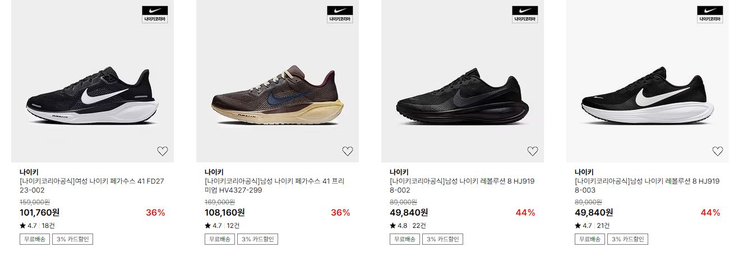Heart the Pegasus 41 Premium HV4327-299 shoe
The height and width of the screenshot is (266, 734).
[347, 151]
